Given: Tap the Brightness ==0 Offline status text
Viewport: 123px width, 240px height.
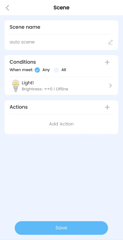Looking at the screenshot, I should 45,89.
